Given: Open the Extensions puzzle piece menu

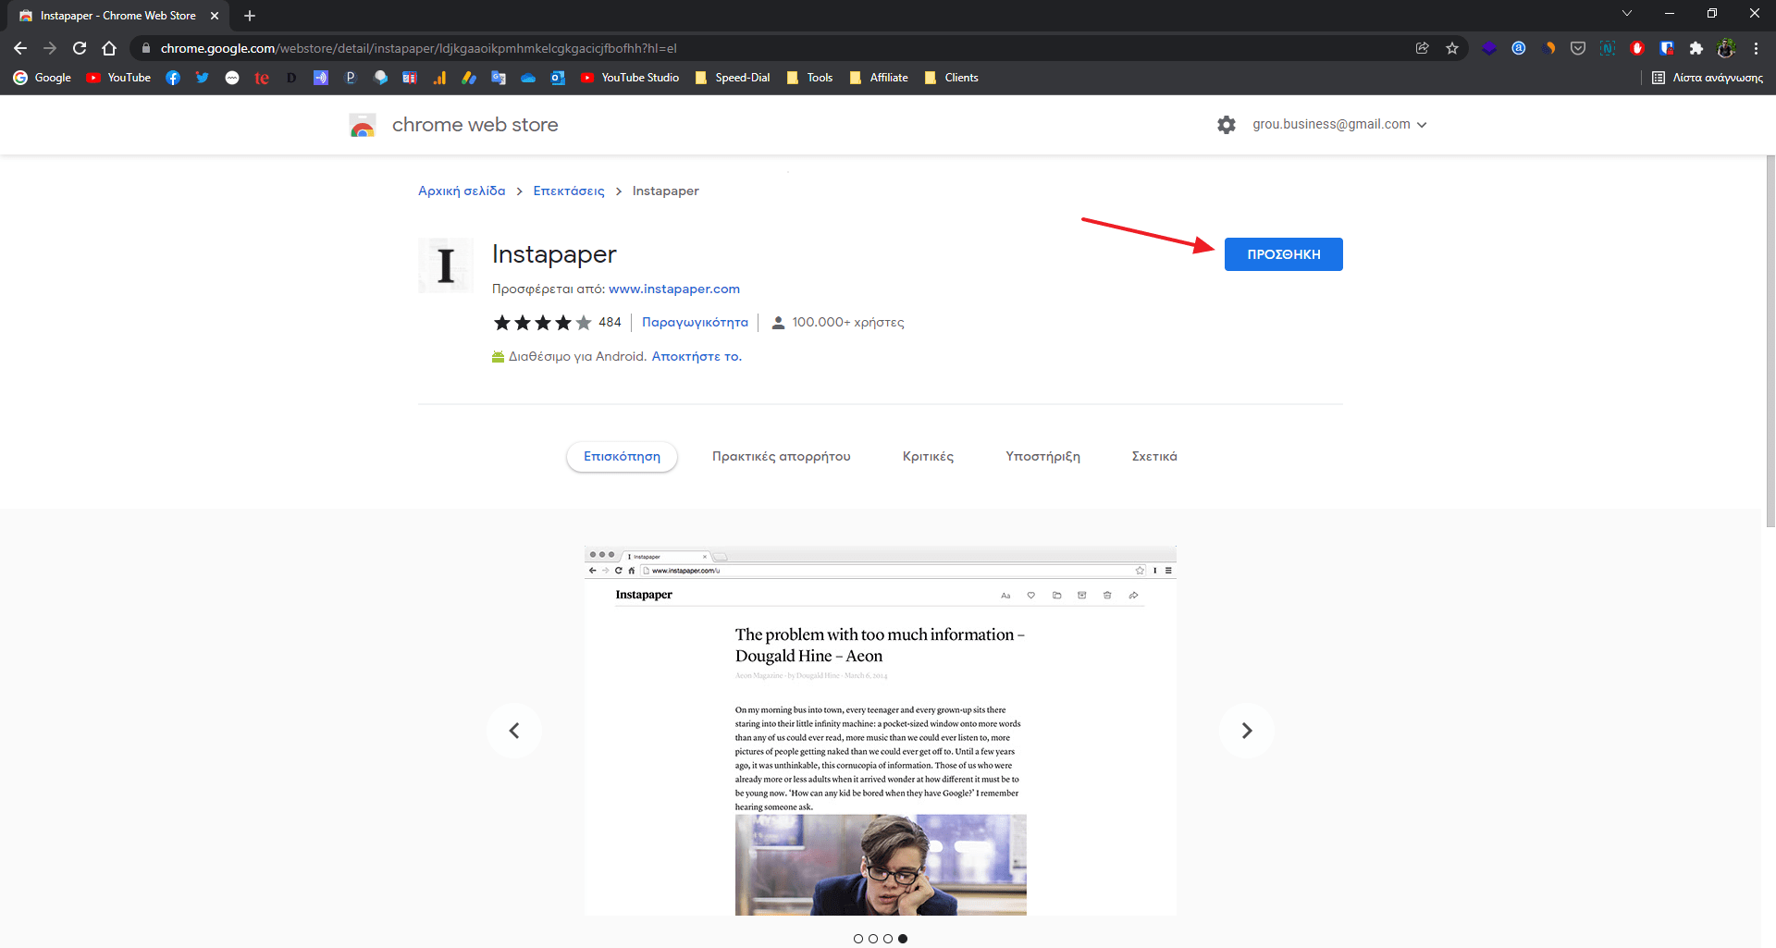Looking at the screenshot, I should (1696, 48).
